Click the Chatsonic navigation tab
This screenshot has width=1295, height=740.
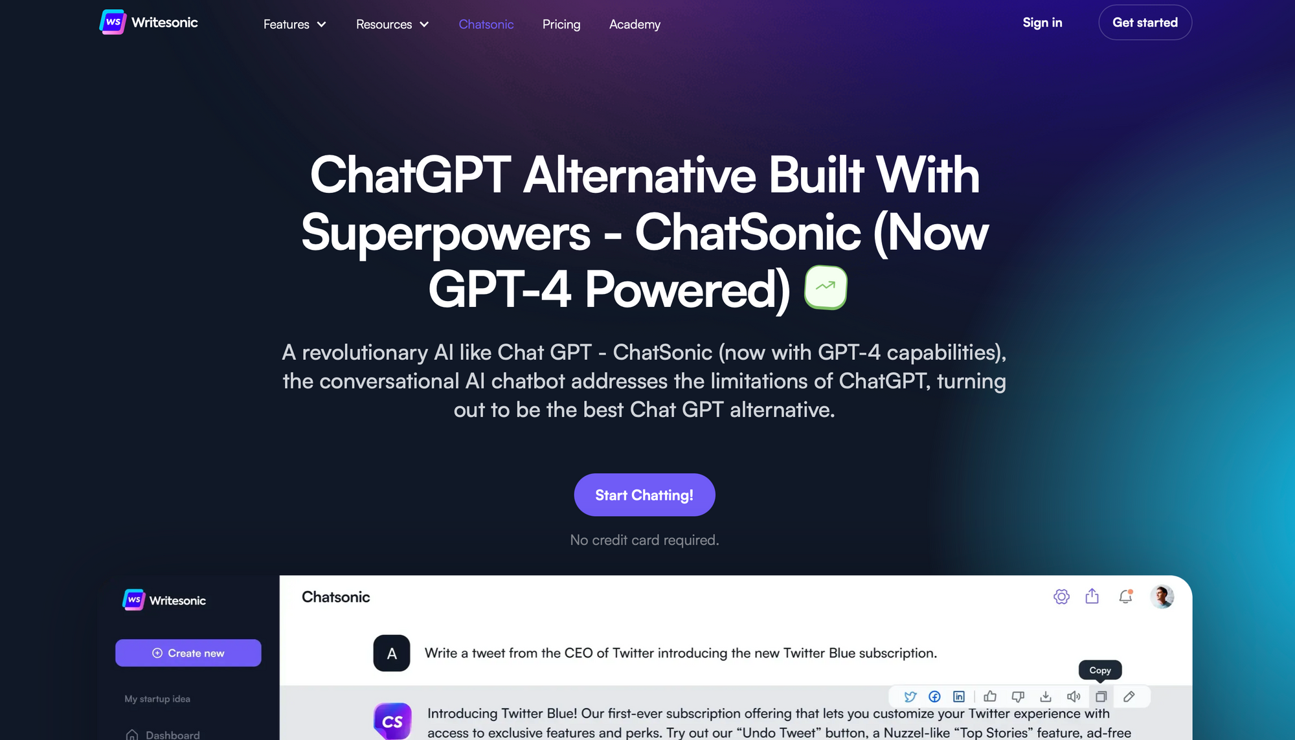tap(486, 23)
